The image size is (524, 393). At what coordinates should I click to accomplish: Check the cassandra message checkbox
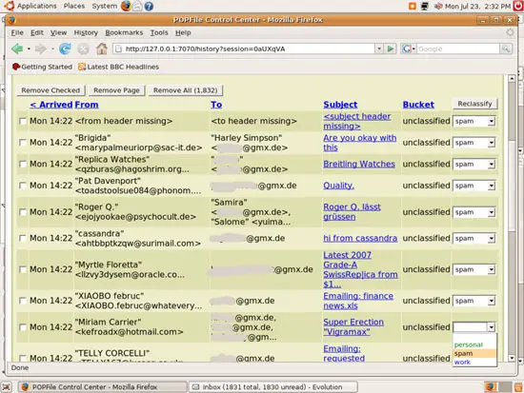[23, 238]
